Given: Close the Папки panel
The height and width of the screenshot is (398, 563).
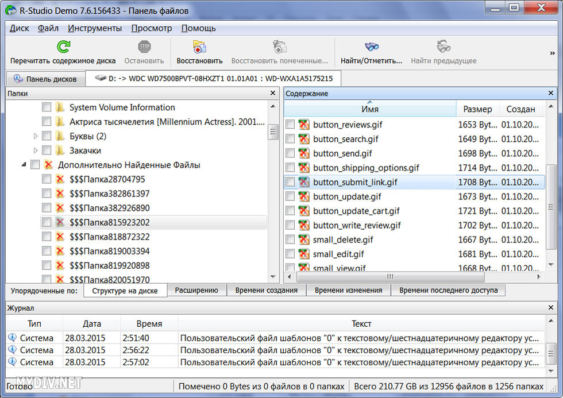Looking at the screenshot, I should [273, 93].
